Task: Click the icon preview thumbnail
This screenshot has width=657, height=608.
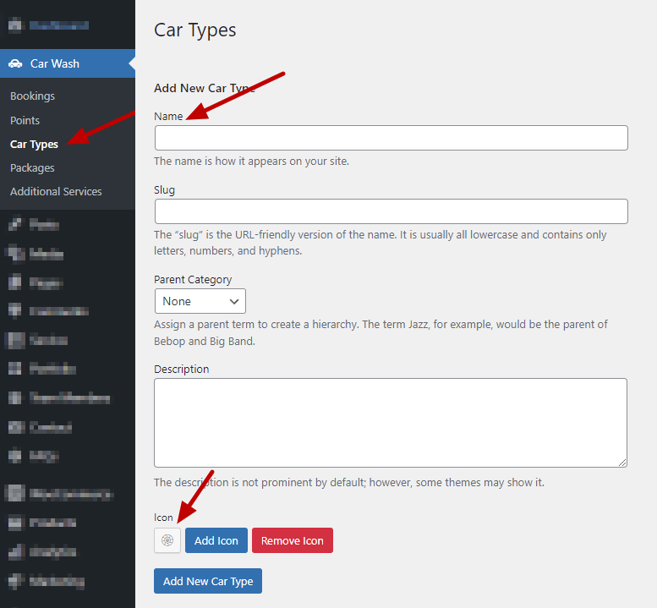Action: pyautogui.click(x=167, y=540)
